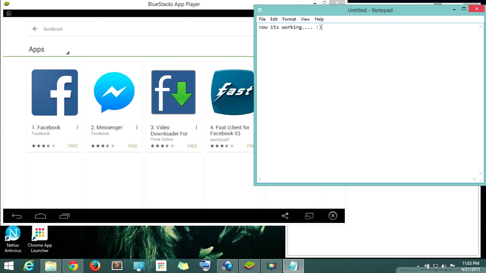Open the Notepad Format menu
This screenshot has height=273, width=486.
[289, 19]
